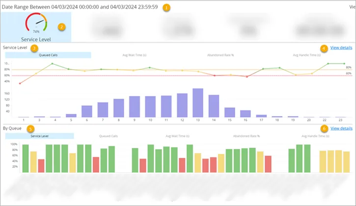
Task: Click the x-axis label 10 on hourly chart
Action: (x=150, y=120)
